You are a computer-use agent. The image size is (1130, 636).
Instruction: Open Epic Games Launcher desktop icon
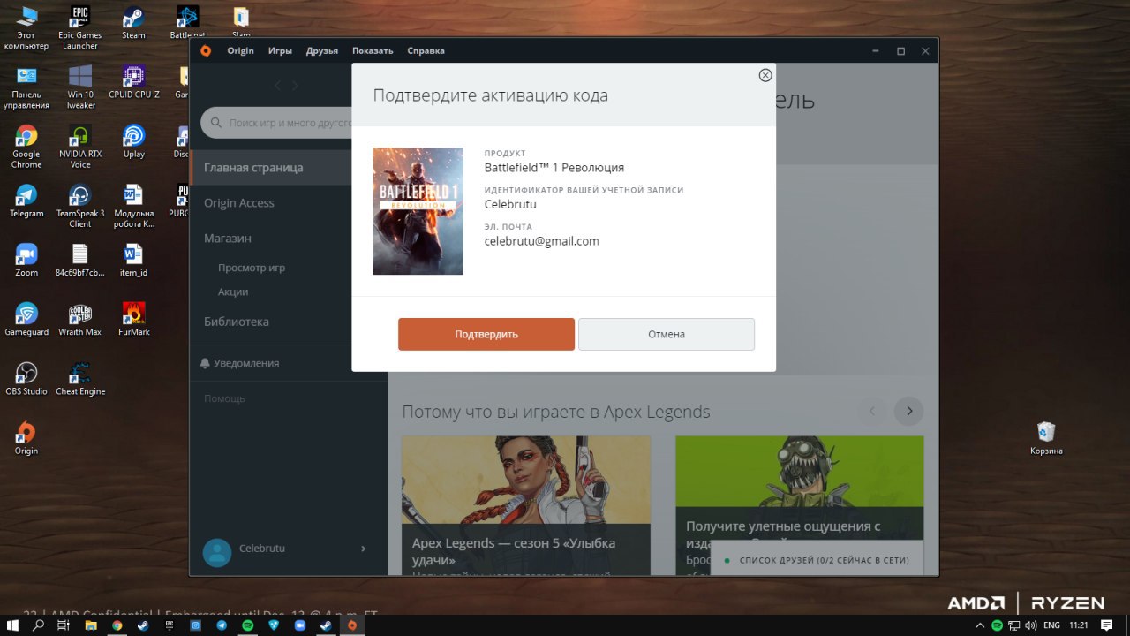[x=79, y=28]
